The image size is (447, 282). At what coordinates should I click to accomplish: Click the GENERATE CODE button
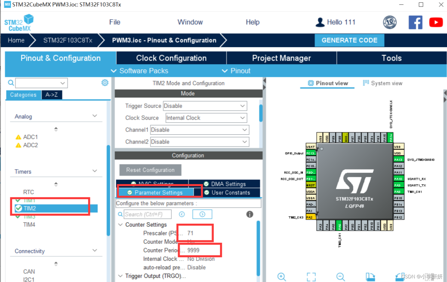(349, 40)
